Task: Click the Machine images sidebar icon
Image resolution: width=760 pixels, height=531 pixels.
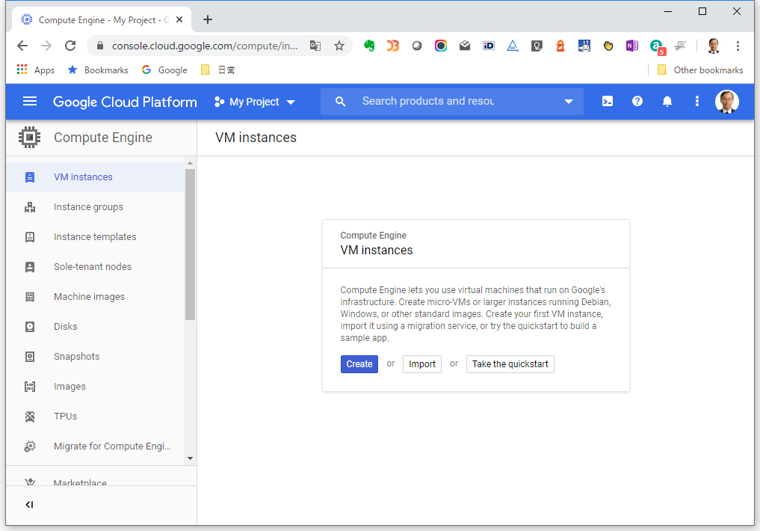Action: (30, 297)
